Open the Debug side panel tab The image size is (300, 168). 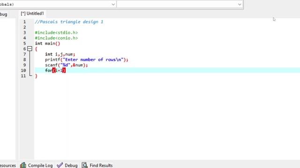point(3,14)
